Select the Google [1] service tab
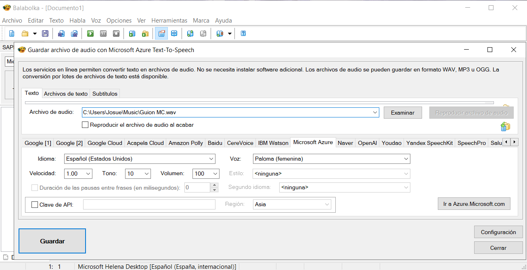Viewport: 527px width, 270px height. (x=38, y=143)
